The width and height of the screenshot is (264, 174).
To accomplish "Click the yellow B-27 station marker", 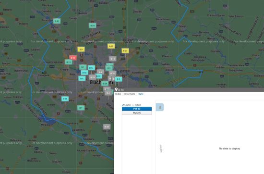I will [125, 50].
